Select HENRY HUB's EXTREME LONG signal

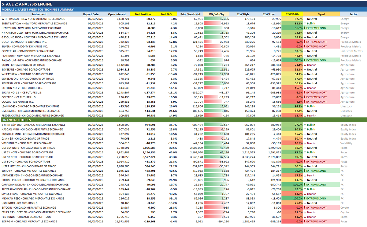(x=321, y=28)
